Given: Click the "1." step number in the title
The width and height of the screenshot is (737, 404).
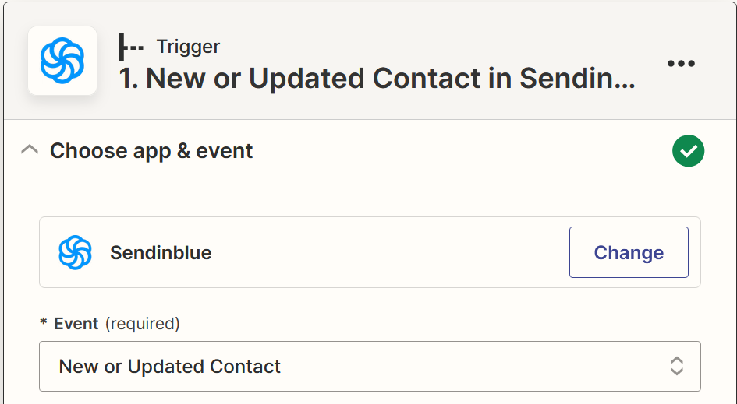Looking at the screenshot, I should (129, 79).
